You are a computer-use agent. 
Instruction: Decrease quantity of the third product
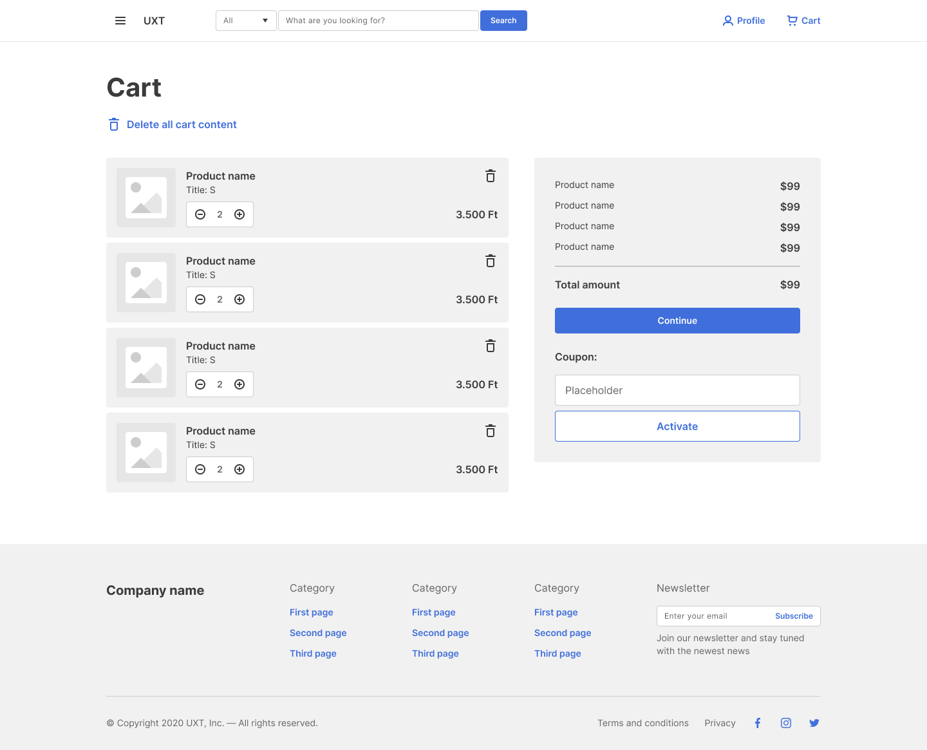click(200, 384)
